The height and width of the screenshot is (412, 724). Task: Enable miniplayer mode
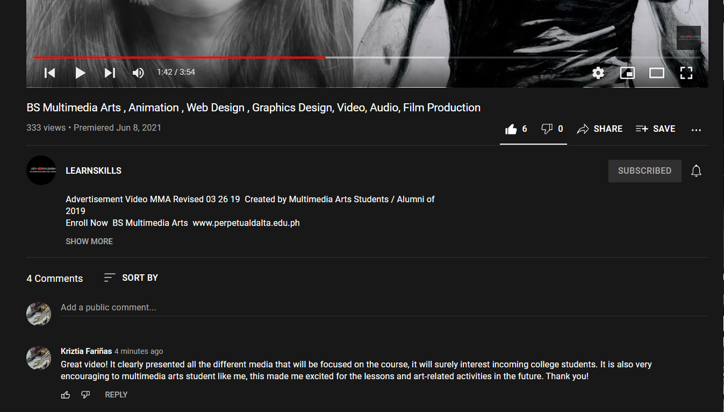627,73
